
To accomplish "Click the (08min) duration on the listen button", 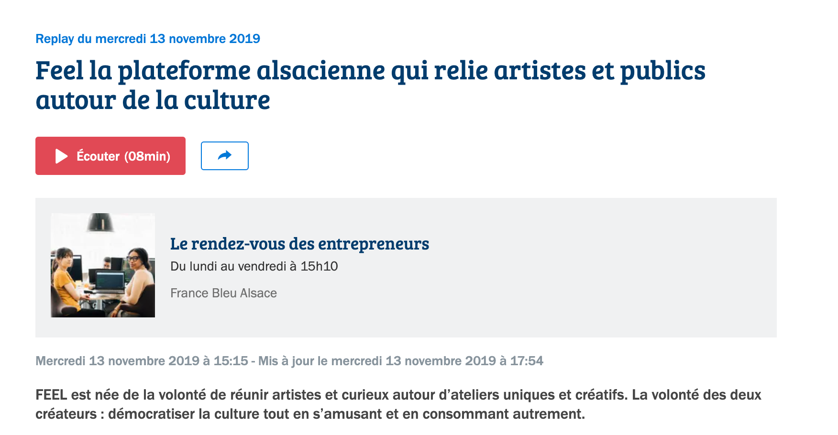I will [x=147, y=156].
